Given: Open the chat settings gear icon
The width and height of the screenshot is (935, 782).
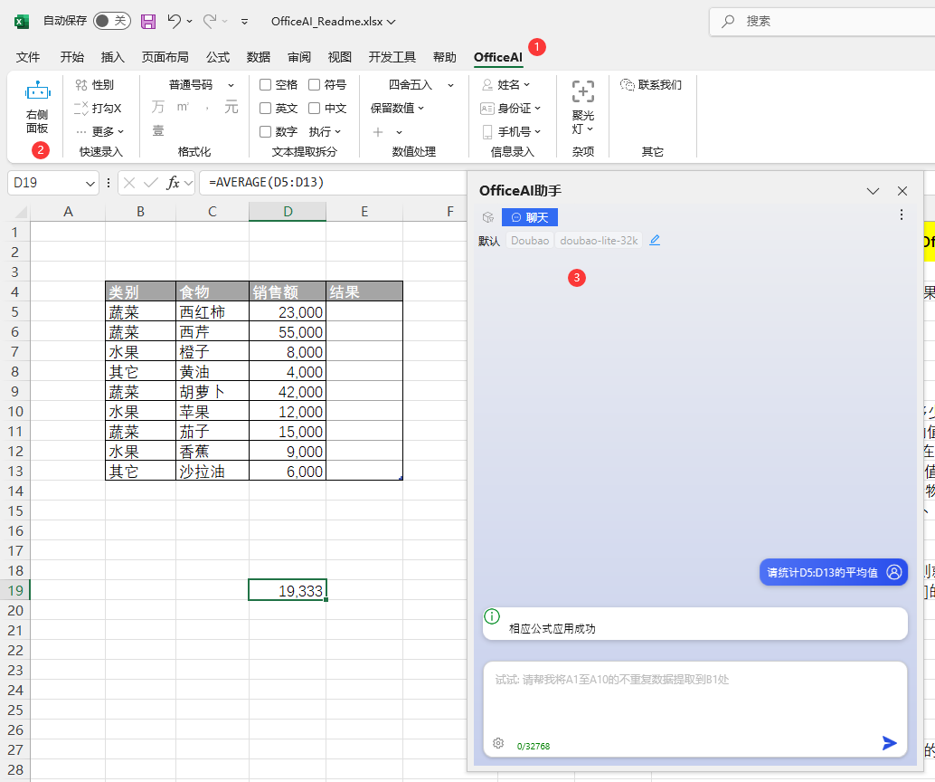Looking at the screenshot, I should 498,743.
